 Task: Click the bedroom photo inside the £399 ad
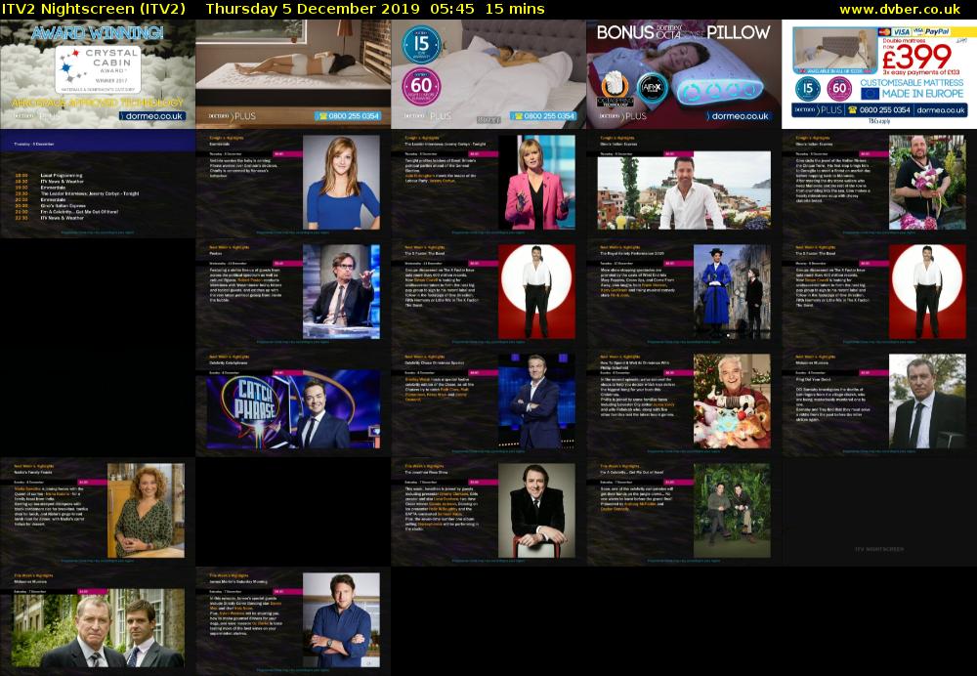point(835,51)
